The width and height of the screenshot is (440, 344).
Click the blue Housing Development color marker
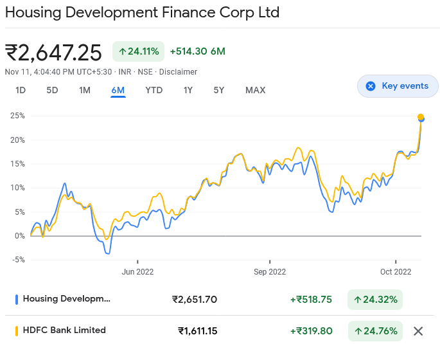(16, 299)
